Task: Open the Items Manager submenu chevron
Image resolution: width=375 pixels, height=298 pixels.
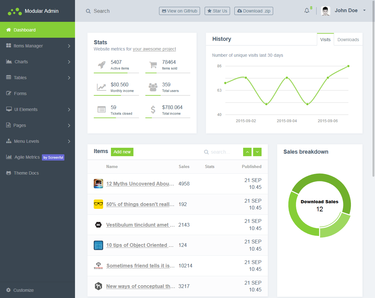Action: coord(69,46)
